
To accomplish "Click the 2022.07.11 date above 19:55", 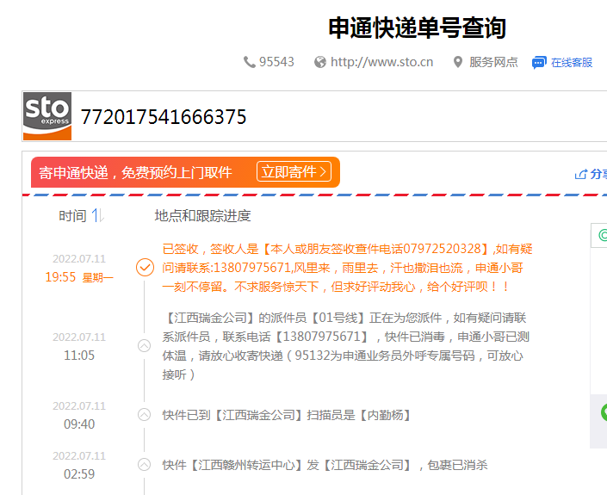I will coord(79,258).
